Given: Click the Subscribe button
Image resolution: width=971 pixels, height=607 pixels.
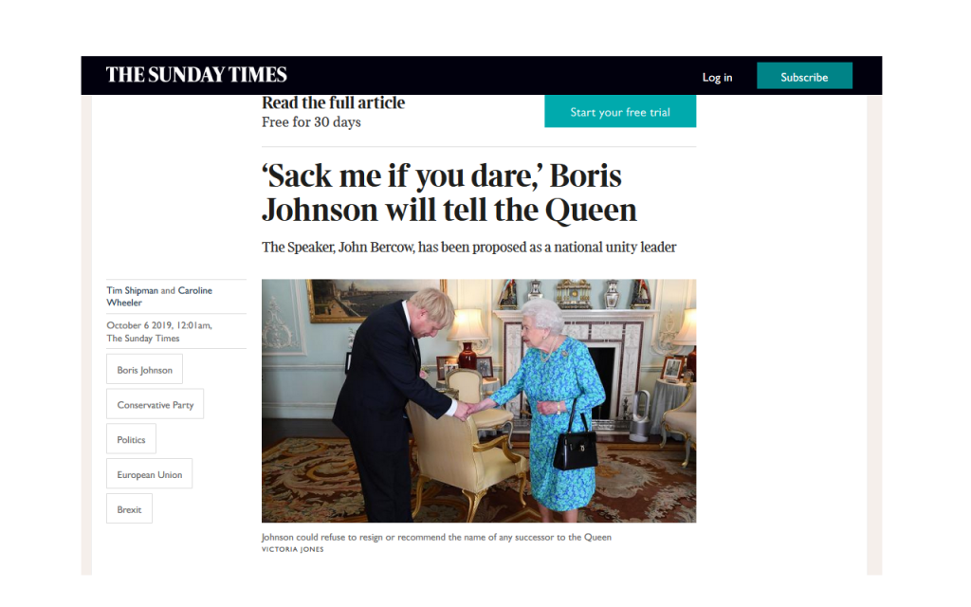Looking at the screenshot, I should (804, 76).
